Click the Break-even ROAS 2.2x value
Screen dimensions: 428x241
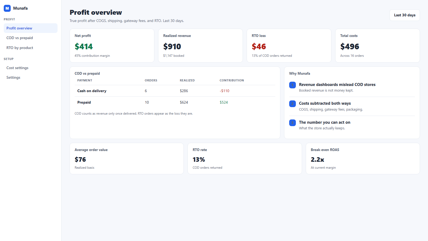317,160
